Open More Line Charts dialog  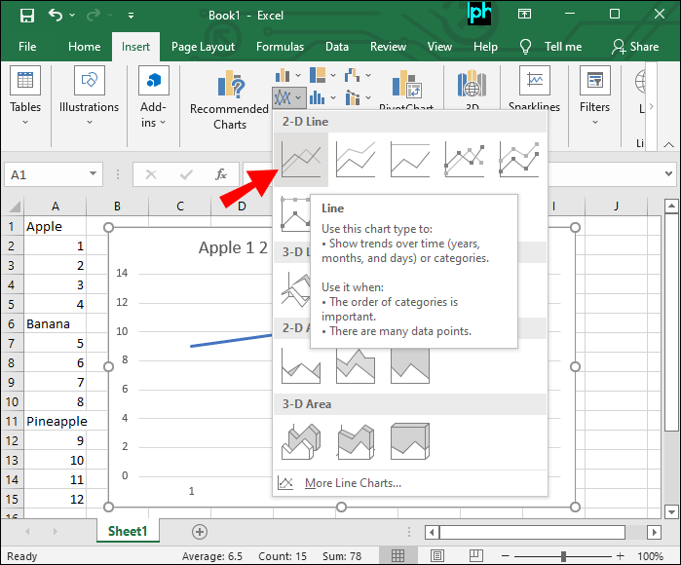click(352, 483)
